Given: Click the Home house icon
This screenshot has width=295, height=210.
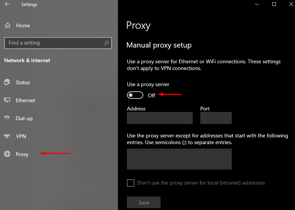Looking at the screenshot, I should (7, 25).
